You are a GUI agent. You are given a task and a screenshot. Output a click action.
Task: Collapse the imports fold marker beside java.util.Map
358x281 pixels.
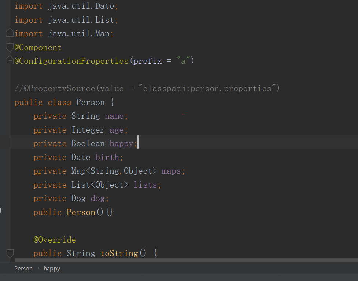pos(10,33)
